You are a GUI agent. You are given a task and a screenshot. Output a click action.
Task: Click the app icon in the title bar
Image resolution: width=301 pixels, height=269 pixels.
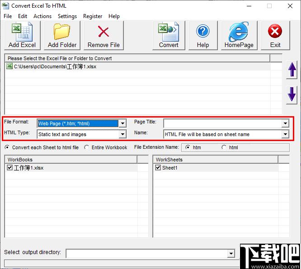point(5,6)
